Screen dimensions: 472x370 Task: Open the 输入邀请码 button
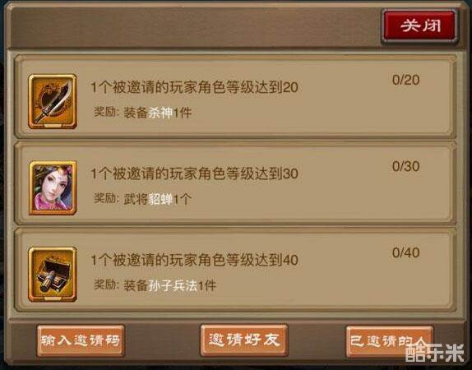coord(81,340)
